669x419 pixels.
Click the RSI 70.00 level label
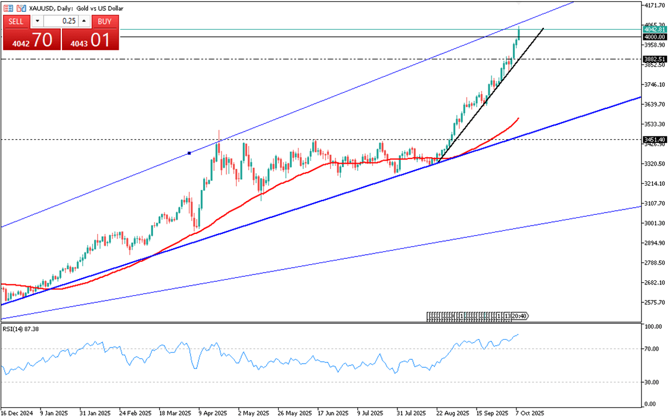coord(651,349)
